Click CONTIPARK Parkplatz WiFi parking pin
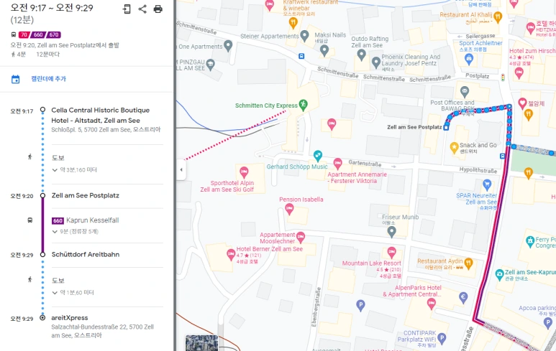Screen dimensions: 556x351 point(442,339)
